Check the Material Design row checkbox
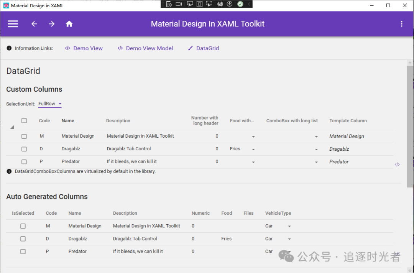The height and width of the screenshot is (273, 414). (24, 136)
